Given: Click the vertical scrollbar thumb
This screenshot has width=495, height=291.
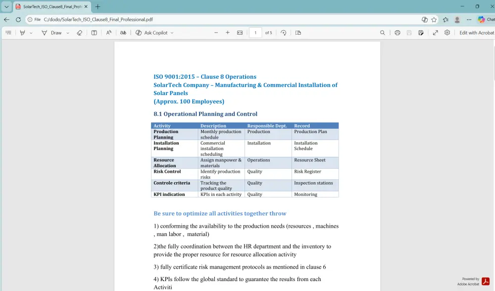Looking at the screenshot, I should coord(494,63).
